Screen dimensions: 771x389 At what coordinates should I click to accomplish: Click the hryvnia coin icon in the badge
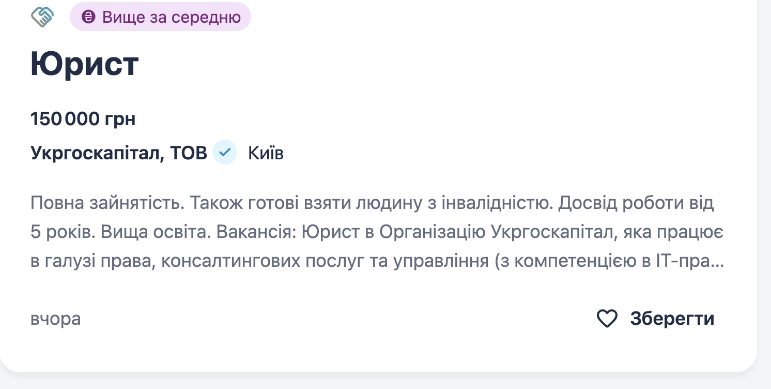coord(88,17)
